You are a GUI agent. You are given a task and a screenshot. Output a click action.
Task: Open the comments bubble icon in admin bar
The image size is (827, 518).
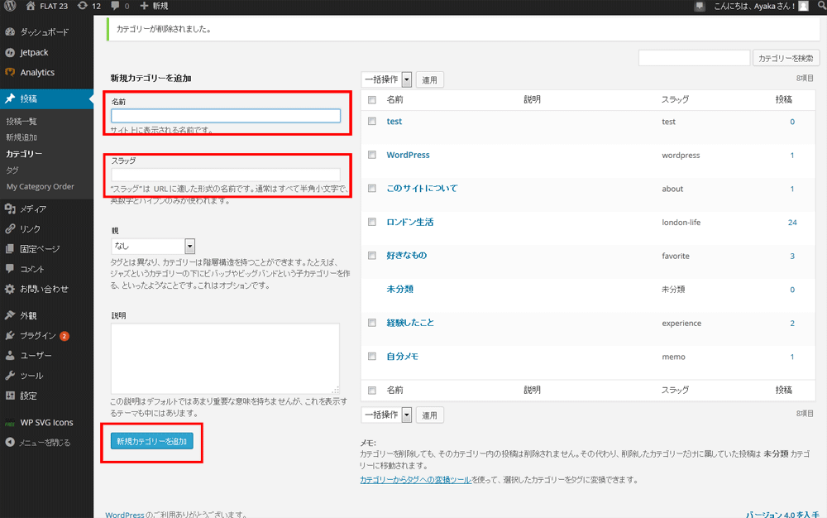tap(115, 7)
